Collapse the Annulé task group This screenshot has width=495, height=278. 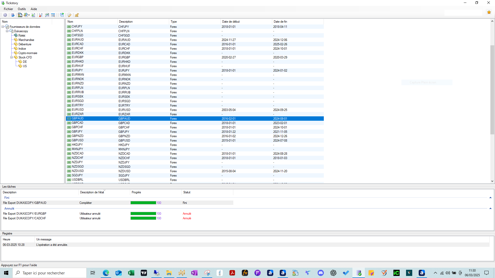[x=490, y=208]
